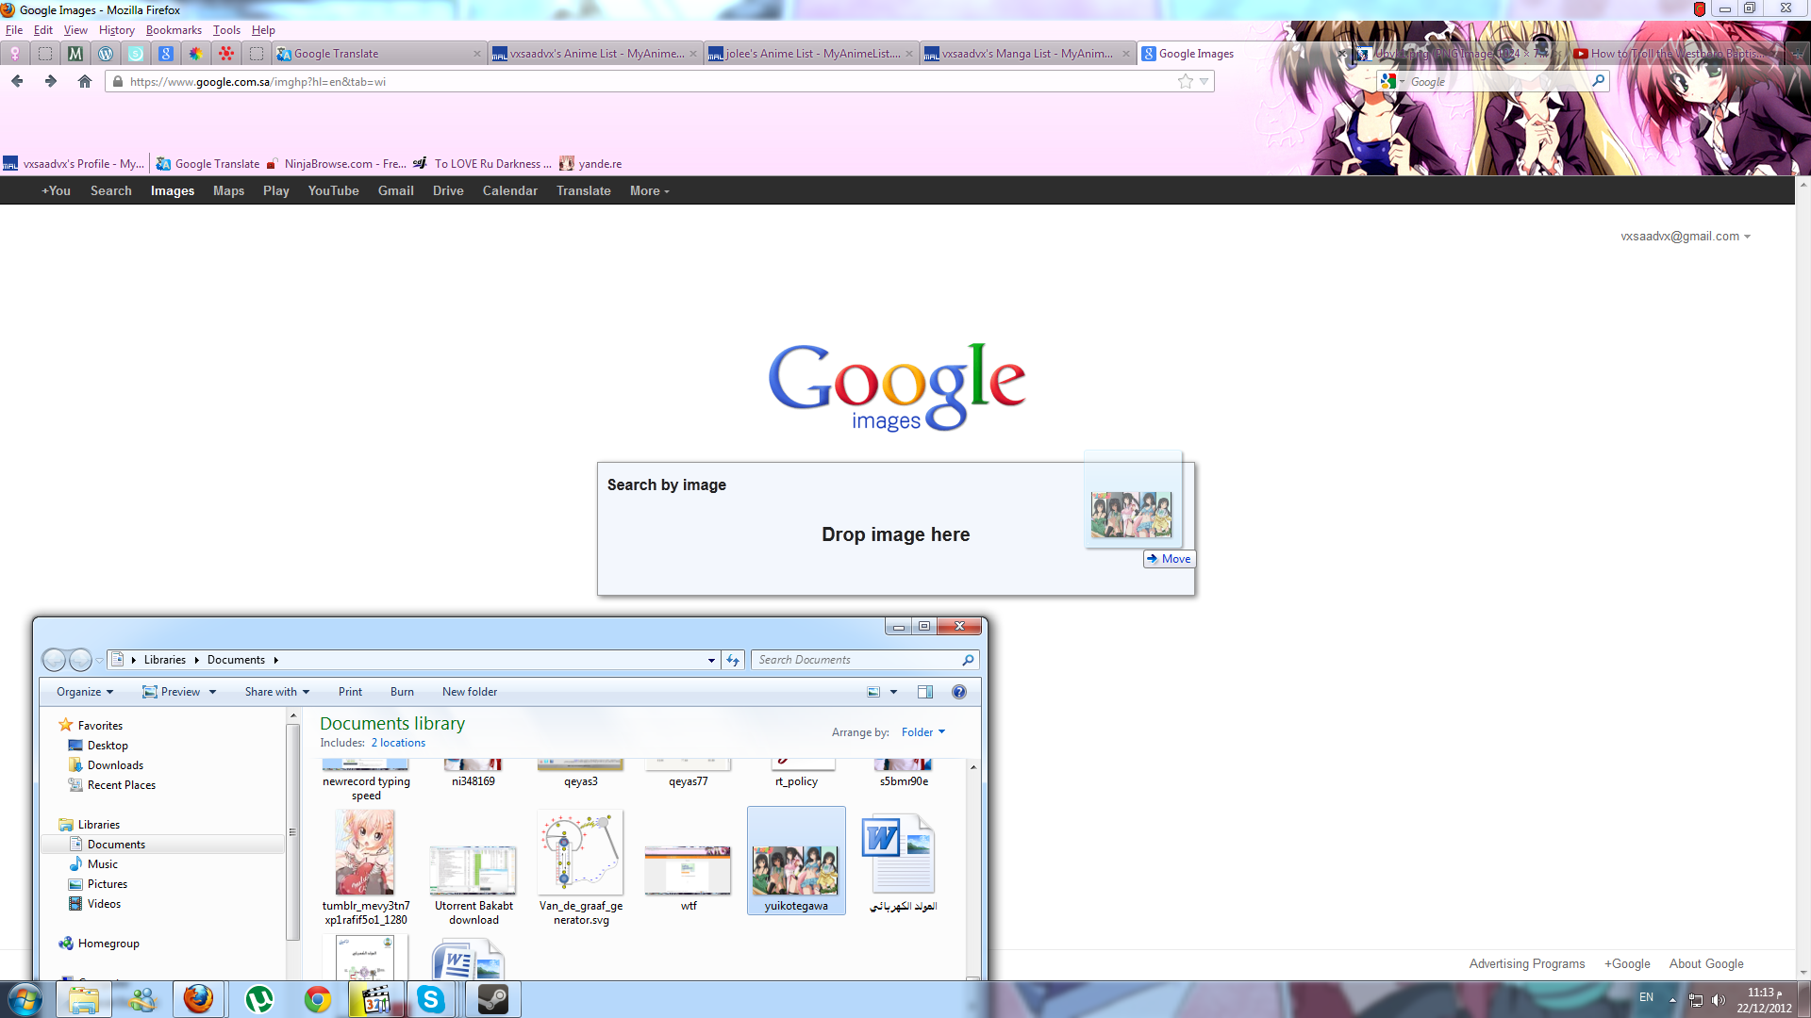
Task: Open the Firefox History menu
Action: [117, 30]
